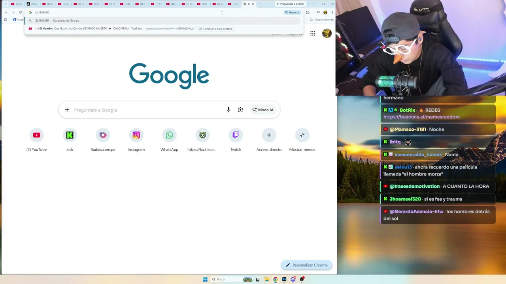Open the Radios.com.pe shortcut

pyautogui.click(x=103, y=140)
